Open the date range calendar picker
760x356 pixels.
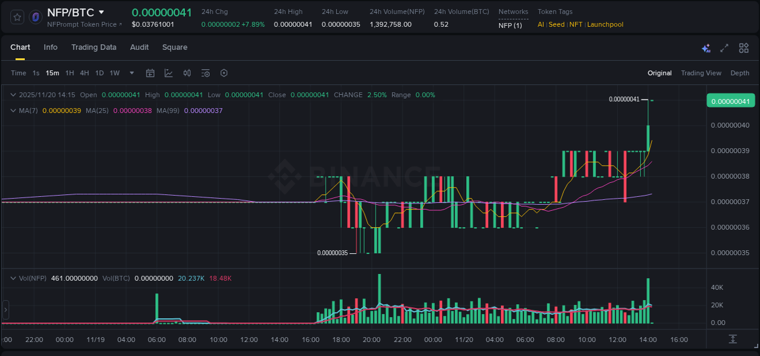click(150, 73)
